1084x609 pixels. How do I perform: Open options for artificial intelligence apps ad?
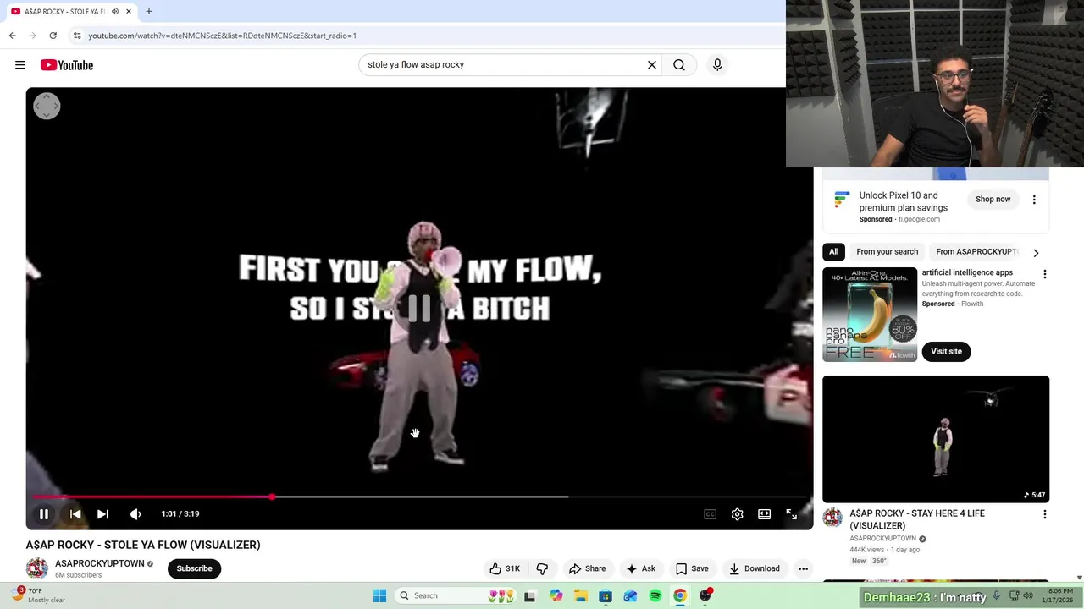click(x=1044, y=274)
